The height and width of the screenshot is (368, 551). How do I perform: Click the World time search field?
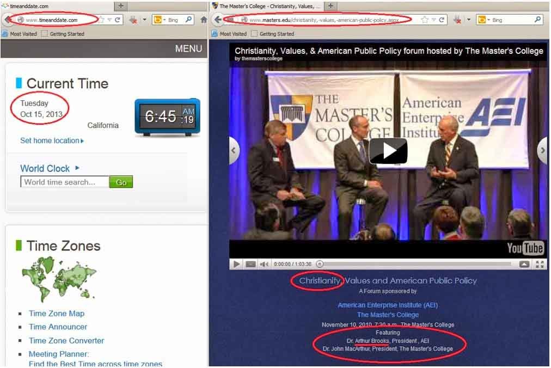[65, 182]
